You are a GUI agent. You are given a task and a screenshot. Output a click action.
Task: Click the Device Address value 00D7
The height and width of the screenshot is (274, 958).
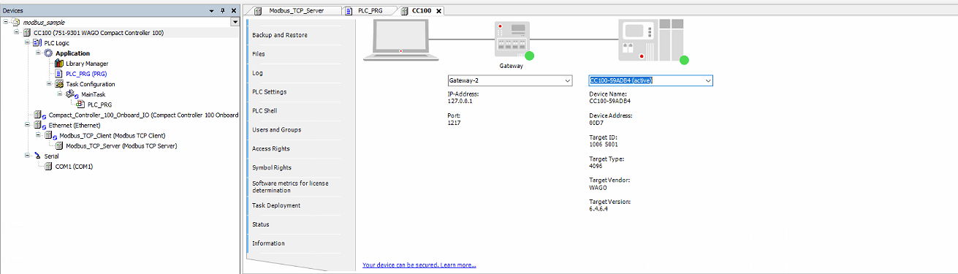[x=596, y=123]
